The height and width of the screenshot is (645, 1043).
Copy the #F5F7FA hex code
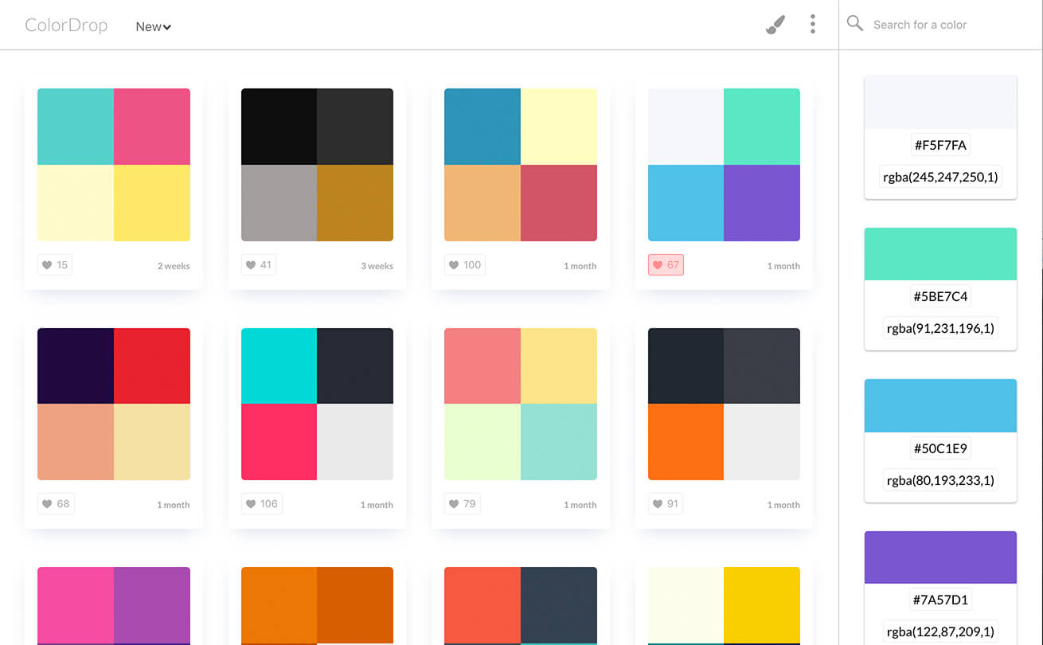point(940,145)
